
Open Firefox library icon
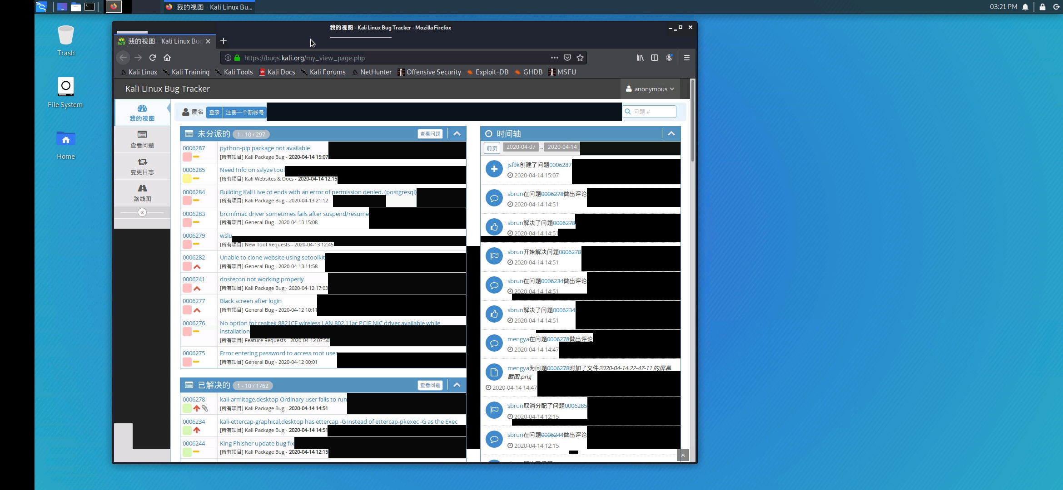640,58
